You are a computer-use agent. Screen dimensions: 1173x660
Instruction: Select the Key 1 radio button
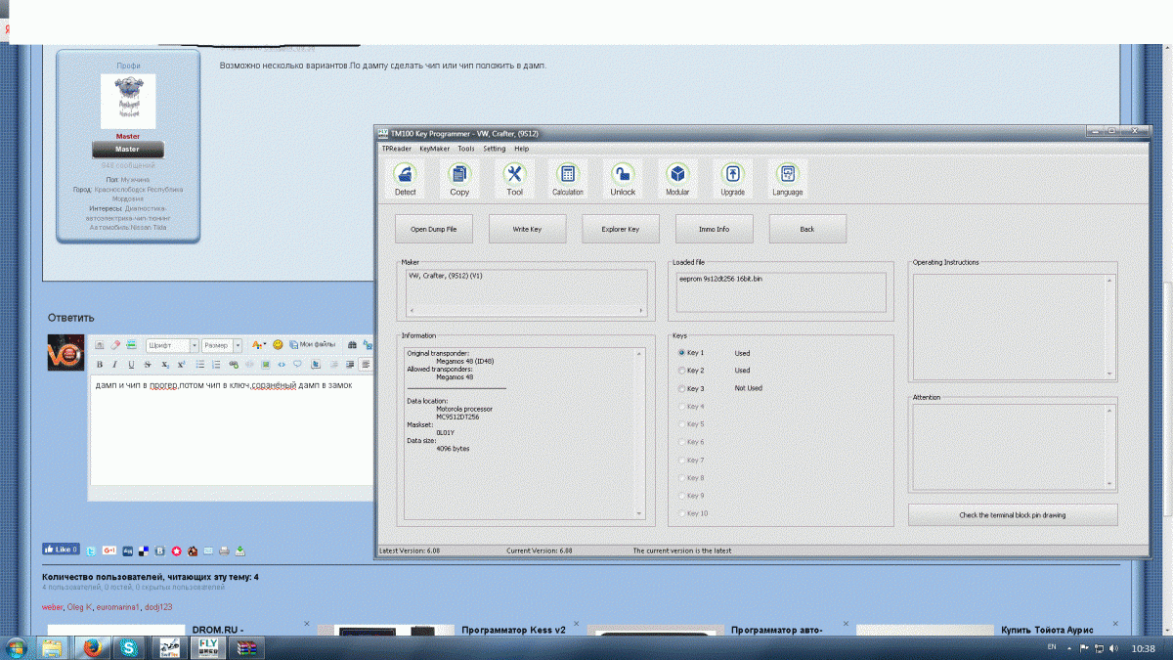tap(682, 353)
